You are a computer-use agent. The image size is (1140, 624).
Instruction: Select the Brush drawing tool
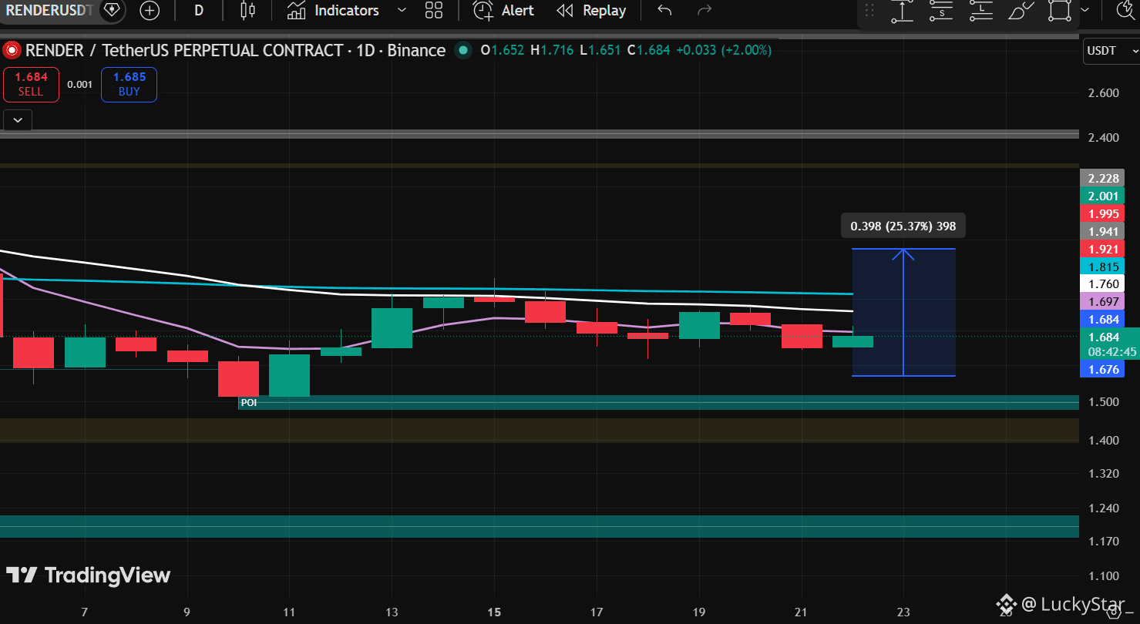click(x=1021, y=11)
